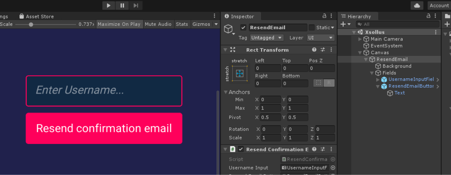Open the cloud services icon
Screen dimensions: 451x175
coord(417,5)
